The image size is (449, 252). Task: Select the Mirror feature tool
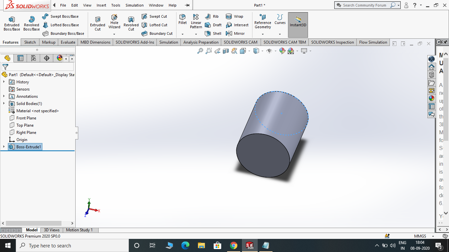[x=235, y=33]
